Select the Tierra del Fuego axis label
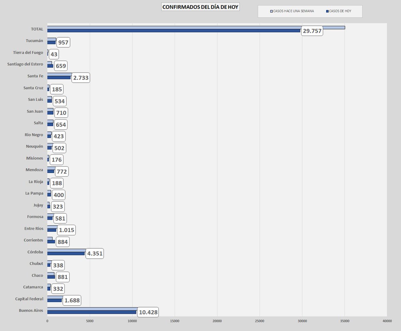The width and height of the screenshot is (401, 331). (x=28, y=53)
